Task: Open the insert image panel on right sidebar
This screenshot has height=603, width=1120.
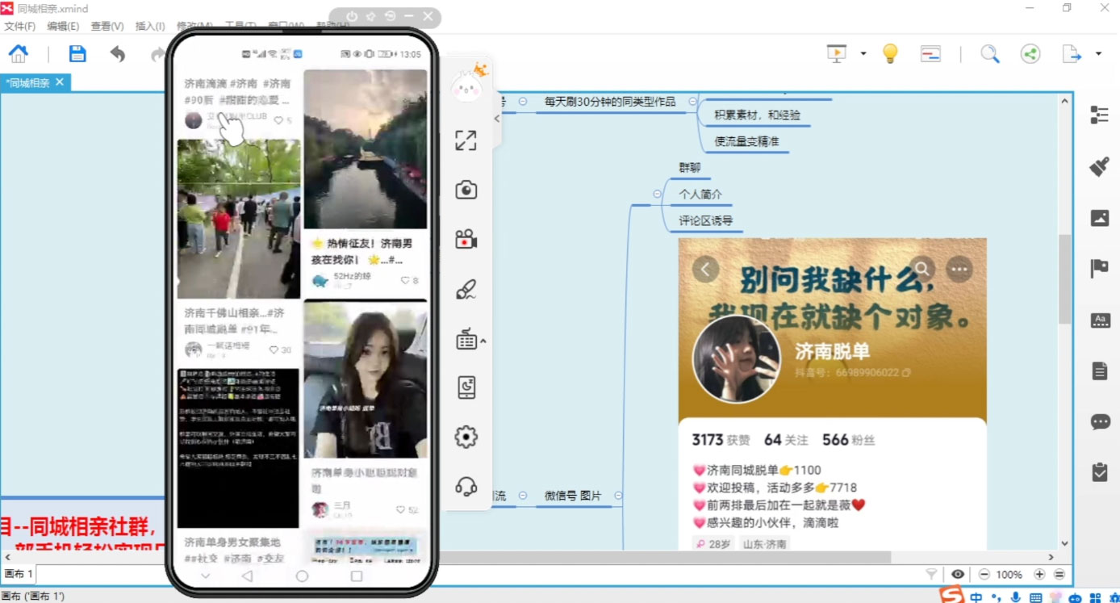Action: pyautogui.click(x=1100, y=218)
